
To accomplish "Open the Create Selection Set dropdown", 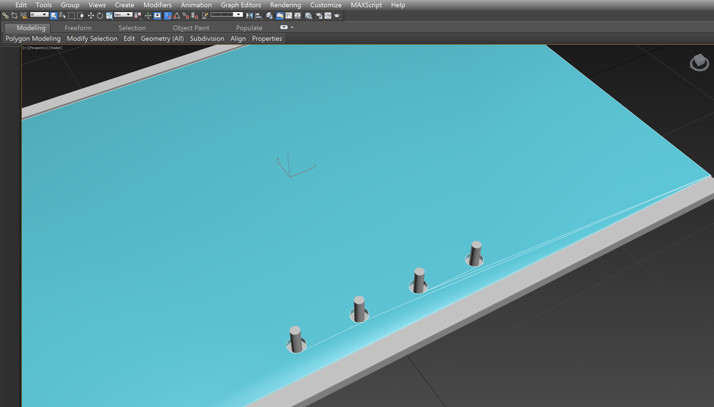I will point(238,14).
